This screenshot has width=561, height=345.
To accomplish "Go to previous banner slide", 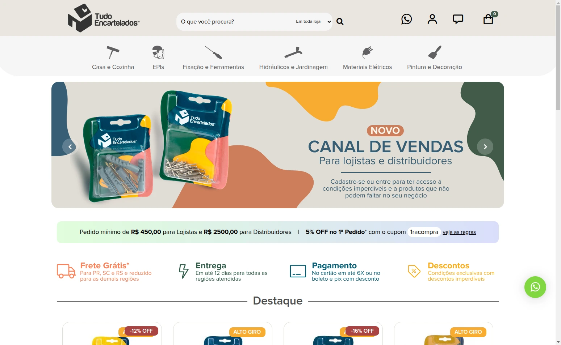I will [x=70, y=146].
